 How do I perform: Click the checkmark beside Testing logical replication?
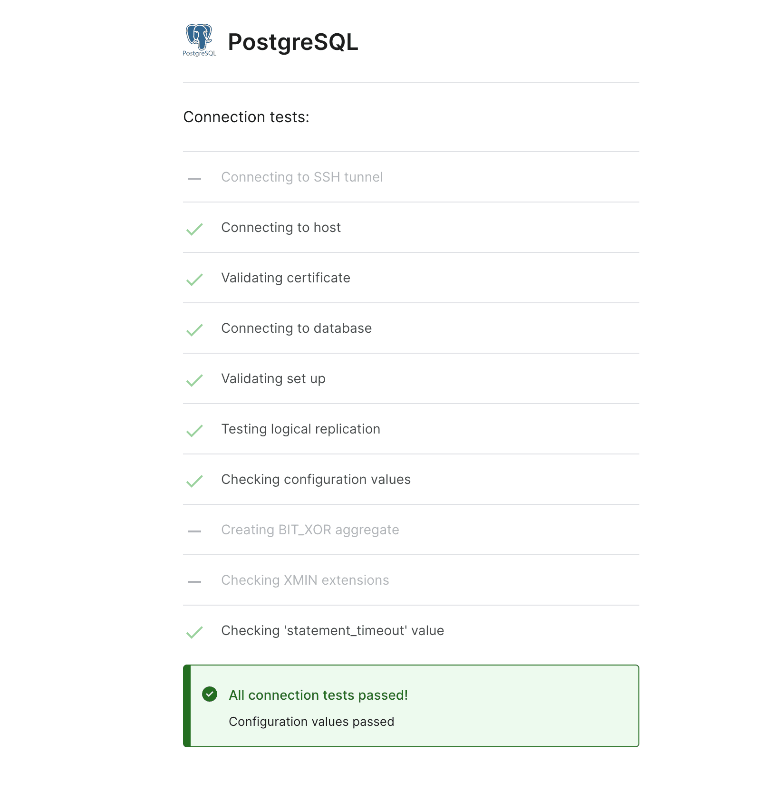tap(194, 431)
